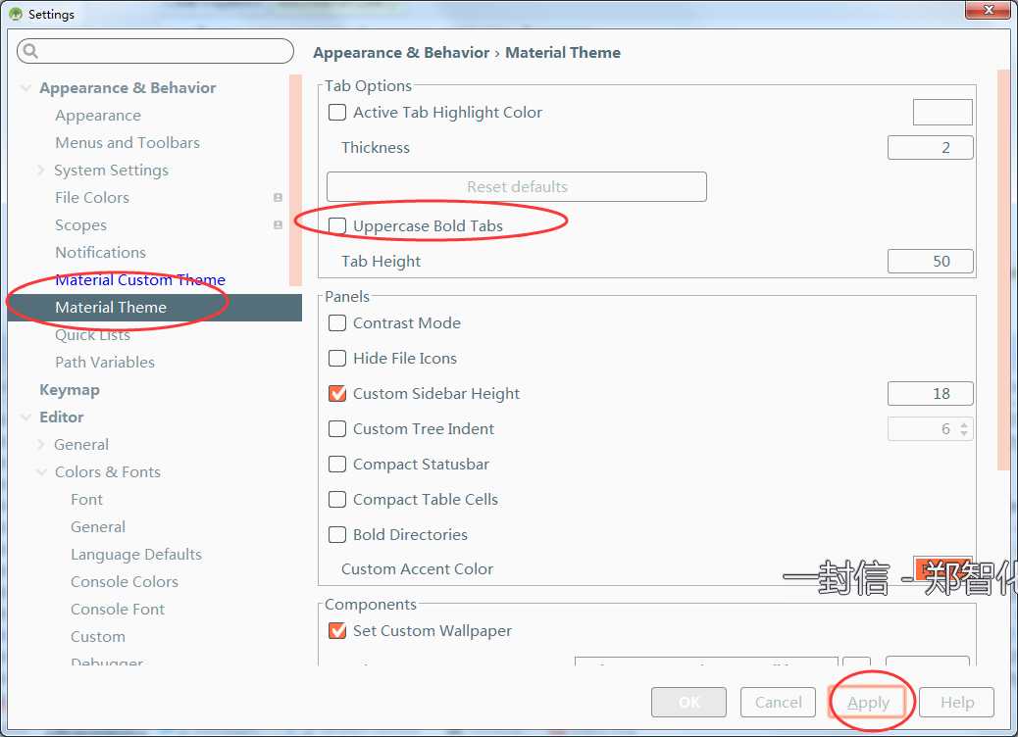Select General under Colors & Fonts

(98, 527)
